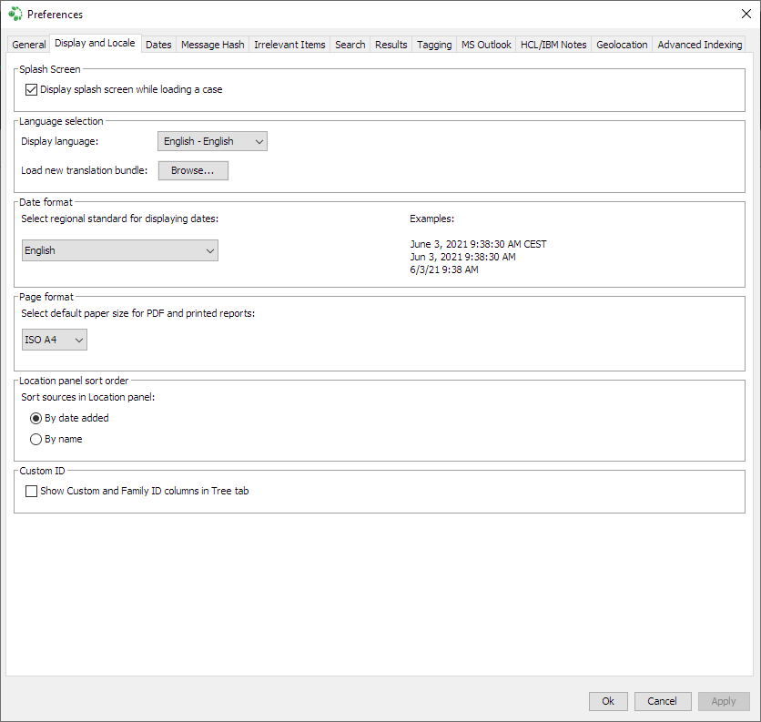Screen dimensions: 761x722
Task: Select sorting sources by name
Action: [35, 439]
